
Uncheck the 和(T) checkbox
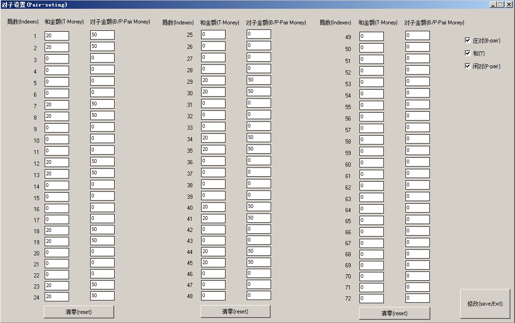coord(468,53)
